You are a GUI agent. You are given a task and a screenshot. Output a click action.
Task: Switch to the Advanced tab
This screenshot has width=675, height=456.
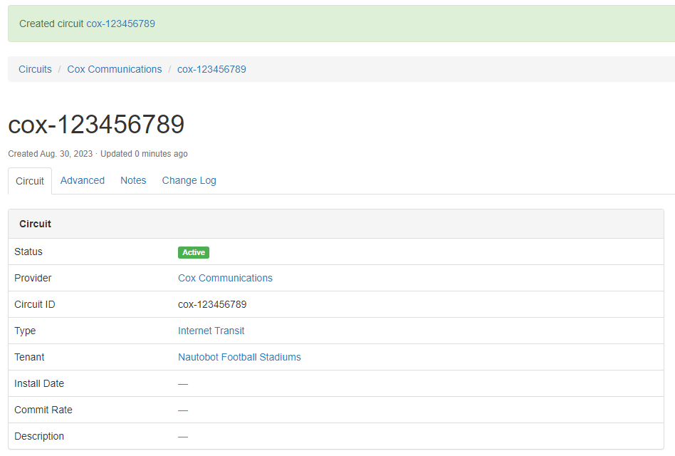83,180
